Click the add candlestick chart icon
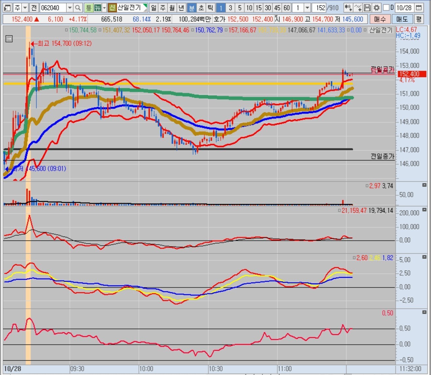Image resolution: width=431 pixels, height=375 pixels. pyautogui.click(x=349, y=8)
